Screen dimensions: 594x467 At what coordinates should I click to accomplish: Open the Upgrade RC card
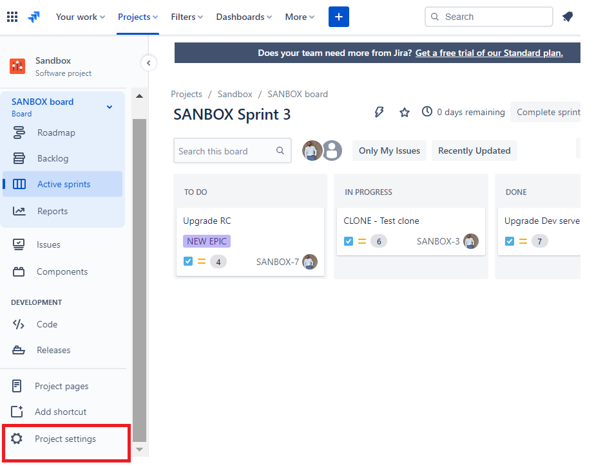[250, 242]
